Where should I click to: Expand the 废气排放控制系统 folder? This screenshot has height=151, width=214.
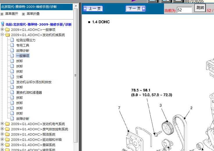(2, 129)
